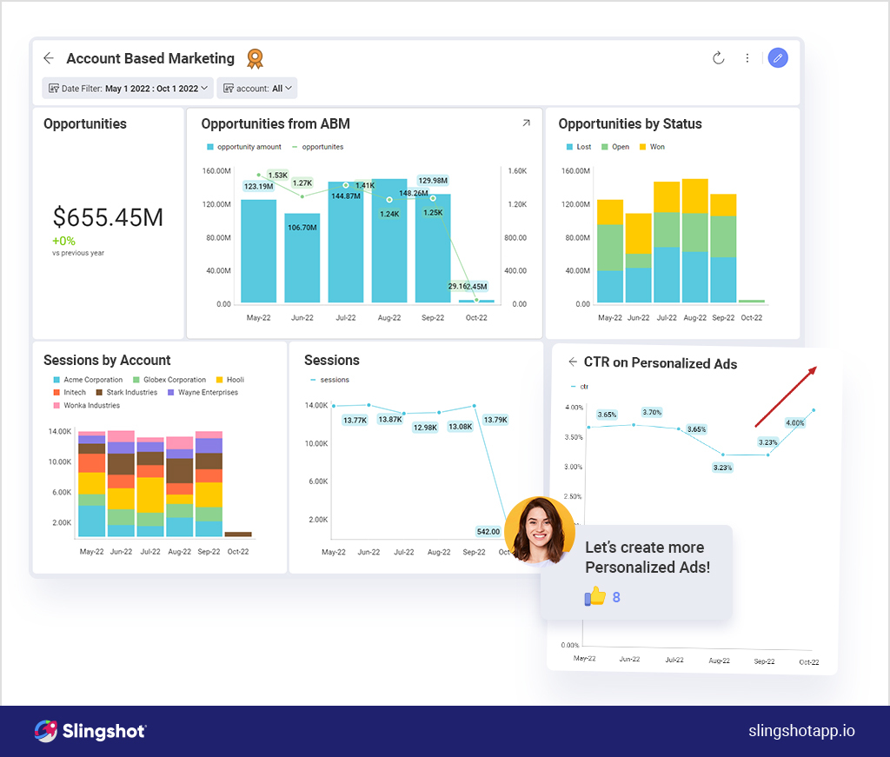The width and height of the screenshot is (890, 757).
Task: Open the three-dot more options menu
Action: click(x=747, y=58)
